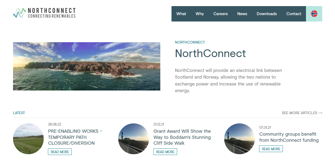Open the PRE-ENABLING WORKS article headline
The height and width of the screenshot is (168, 335).
click(x=75, y=137)
